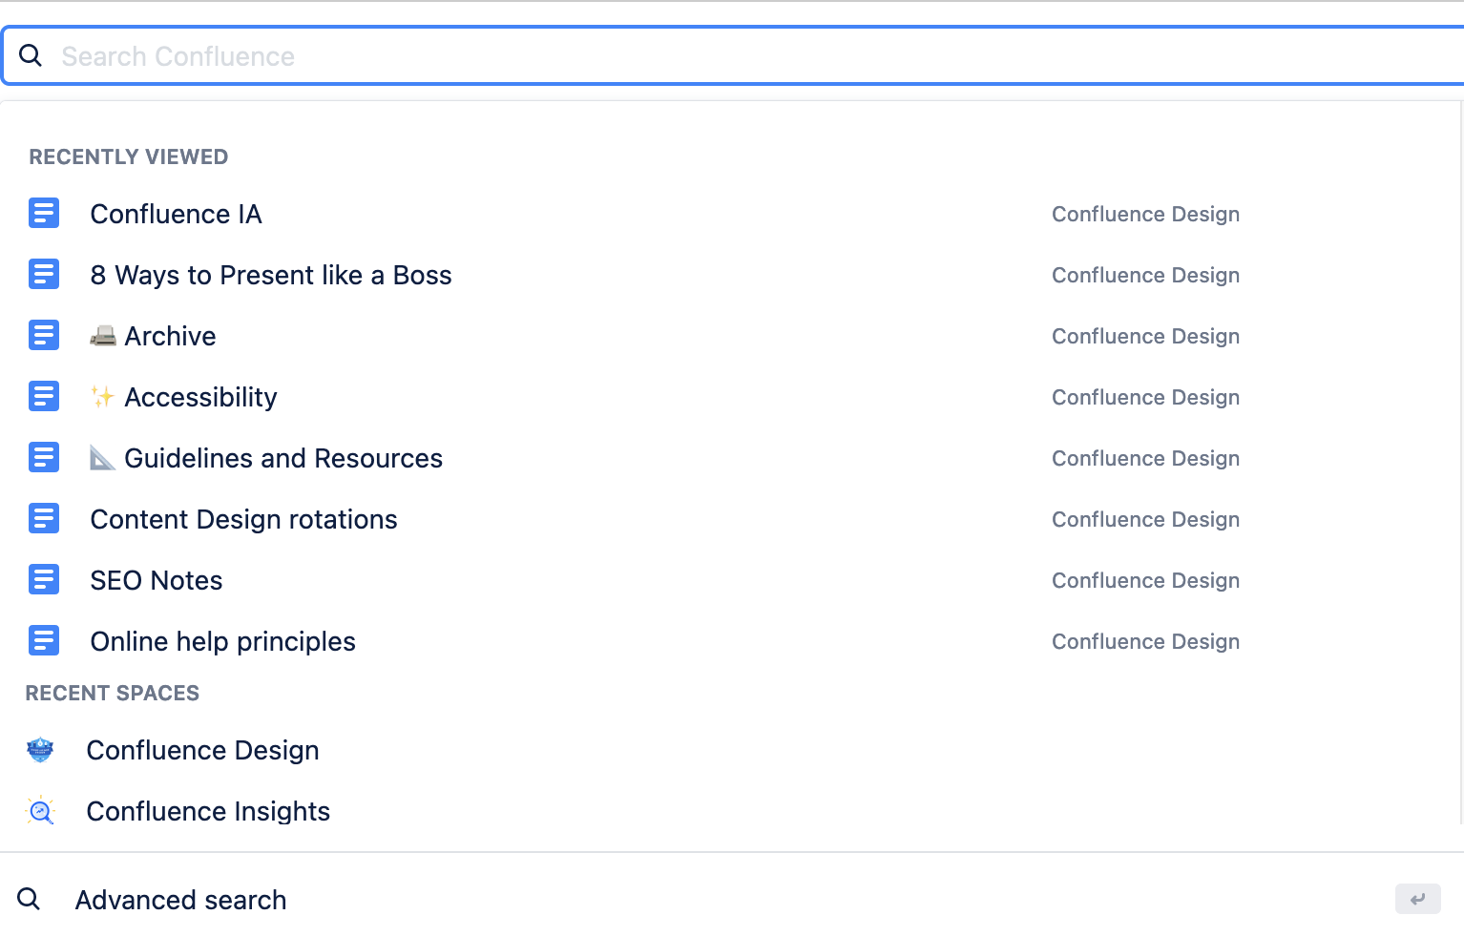Click the printer emoji beside Archive
The height and width of the screenshot is (936, 1464).
tap(104, 335)
